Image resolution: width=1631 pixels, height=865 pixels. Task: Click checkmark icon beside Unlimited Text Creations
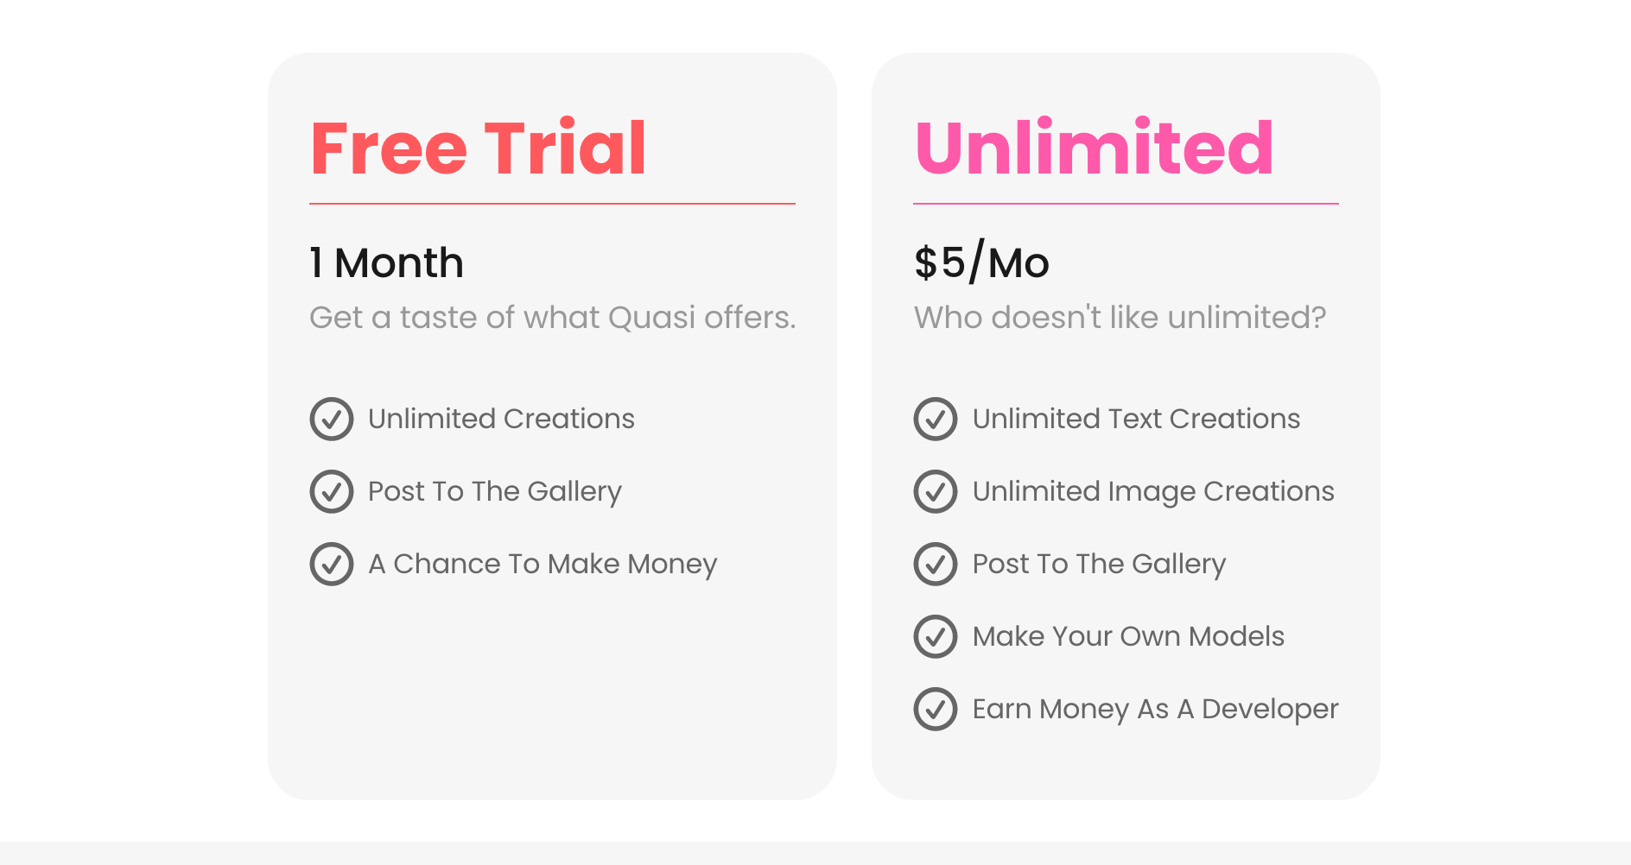936,419
